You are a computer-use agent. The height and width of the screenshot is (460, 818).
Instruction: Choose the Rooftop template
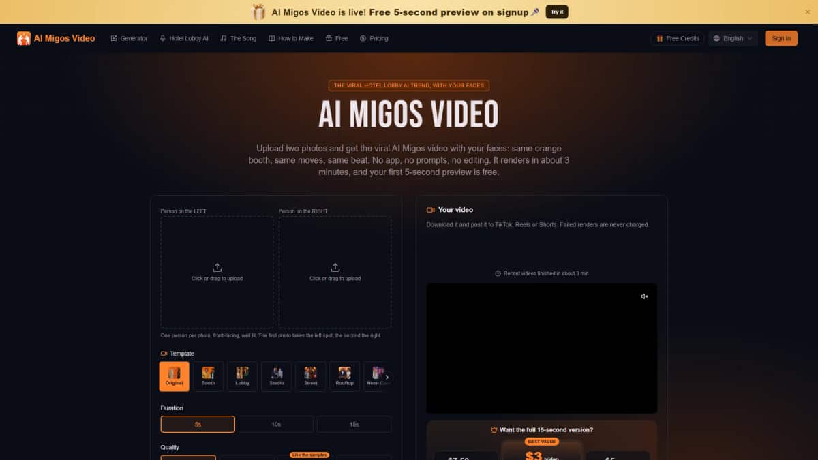coord(345,376)
